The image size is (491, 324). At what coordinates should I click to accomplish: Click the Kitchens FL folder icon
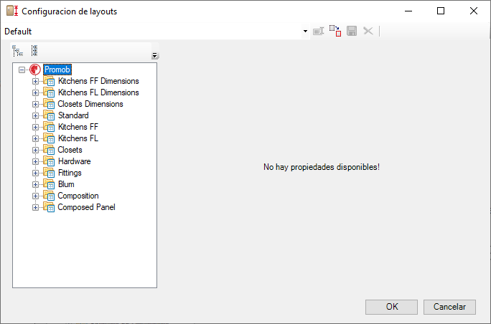[x=49, y=138]
